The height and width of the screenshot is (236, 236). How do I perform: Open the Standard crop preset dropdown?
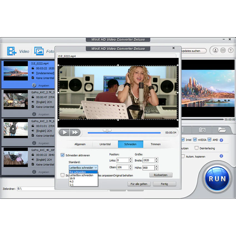click(x=83, y=168)
